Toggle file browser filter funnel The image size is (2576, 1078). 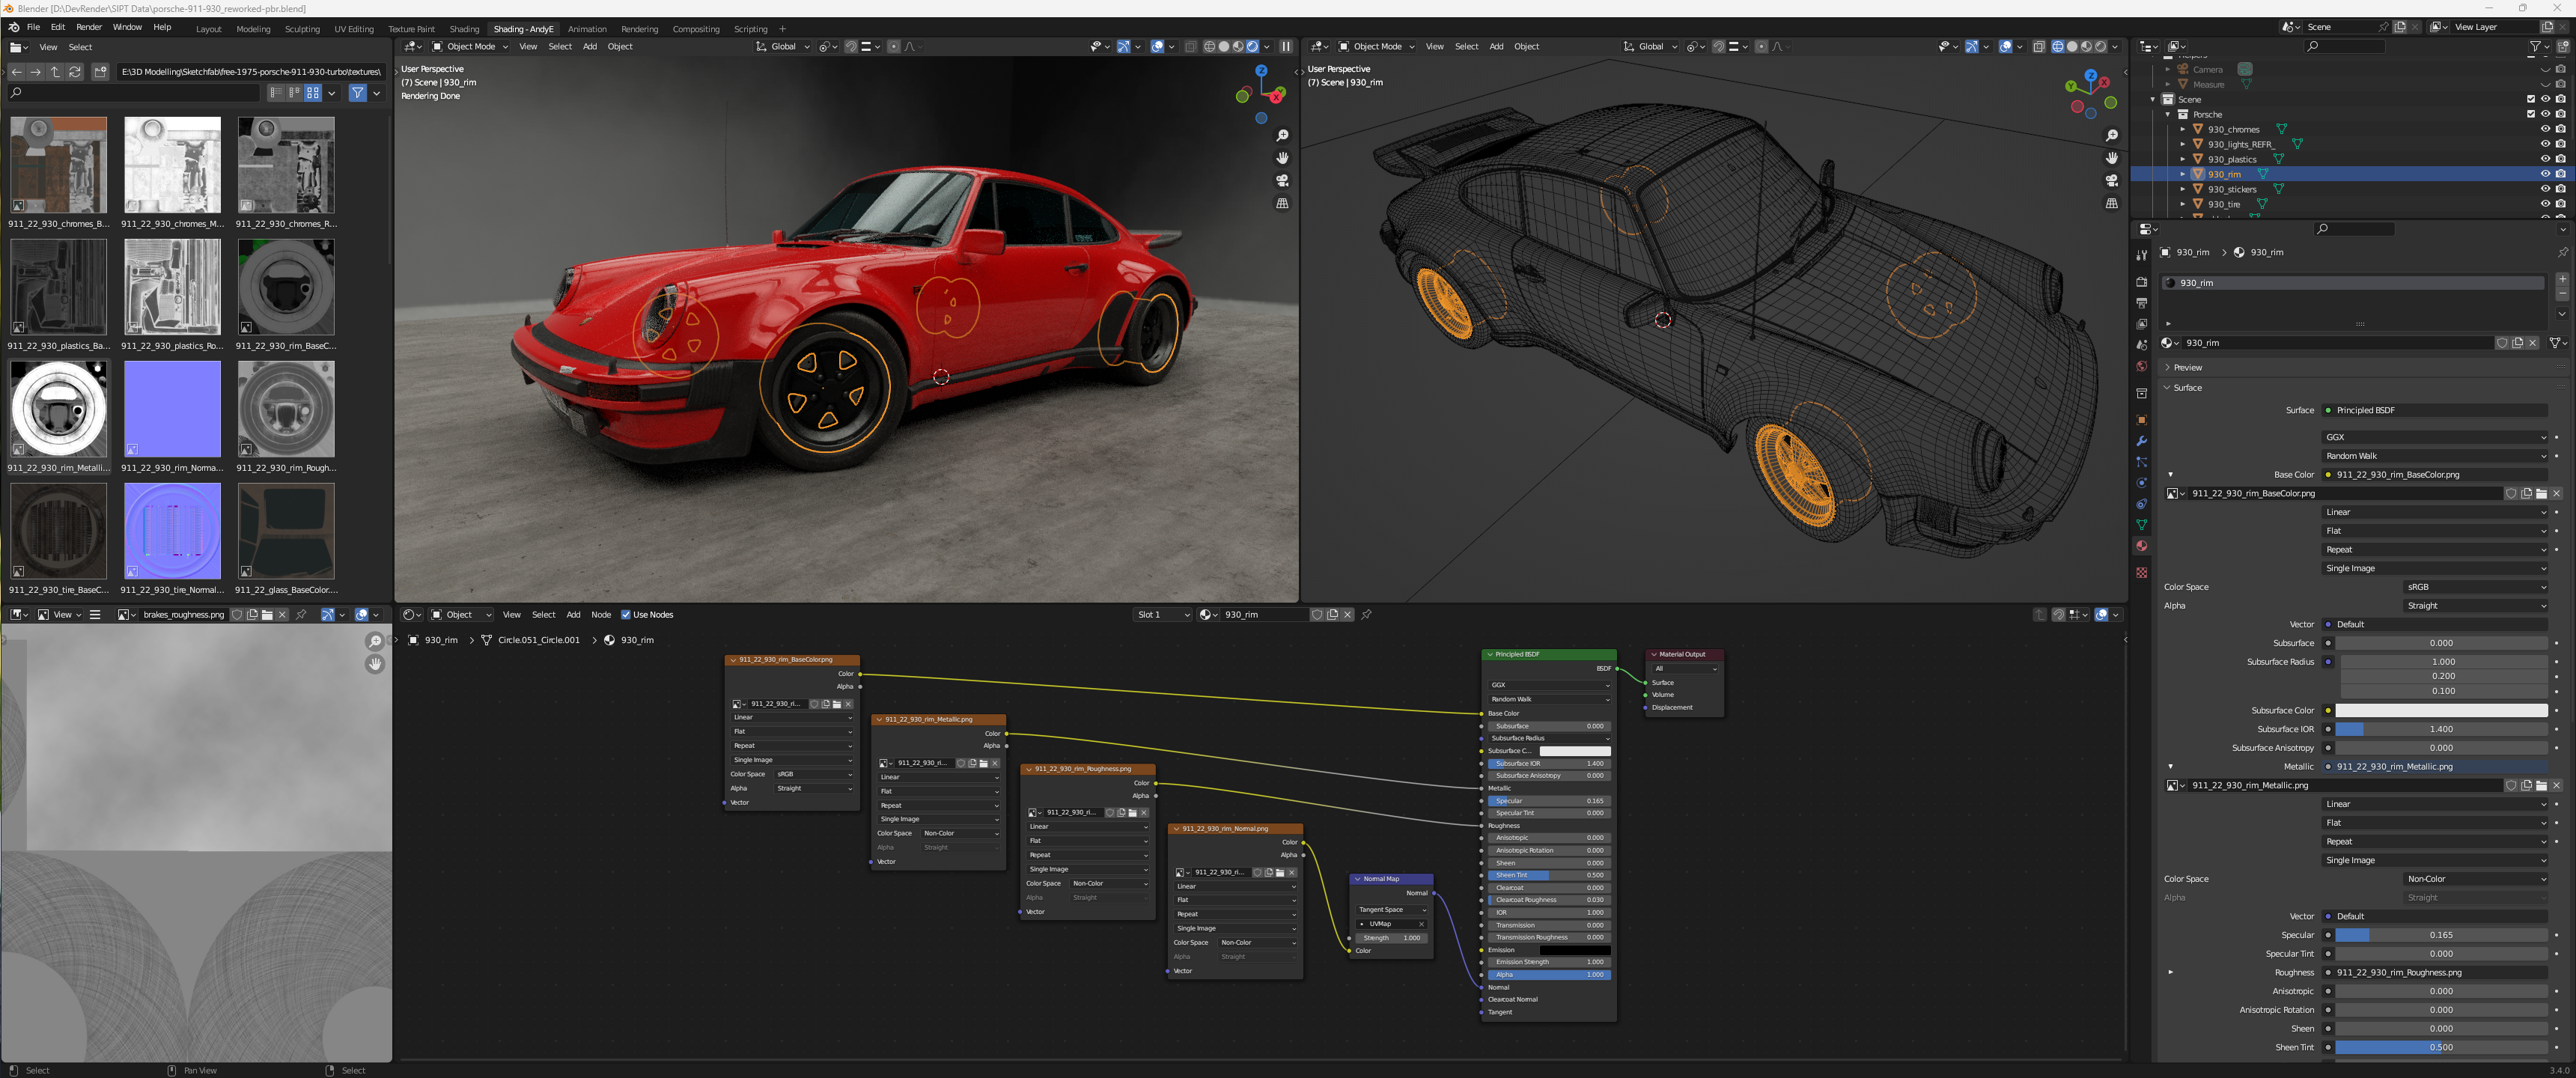[357, 93]
